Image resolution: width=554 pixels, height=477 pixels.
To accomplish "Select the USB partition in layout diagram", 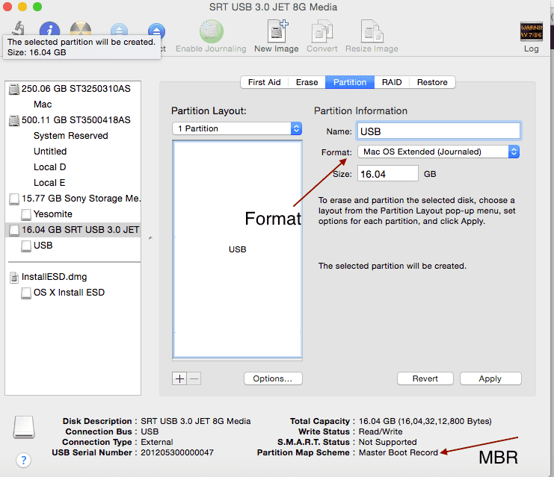I will coord(237,249).
